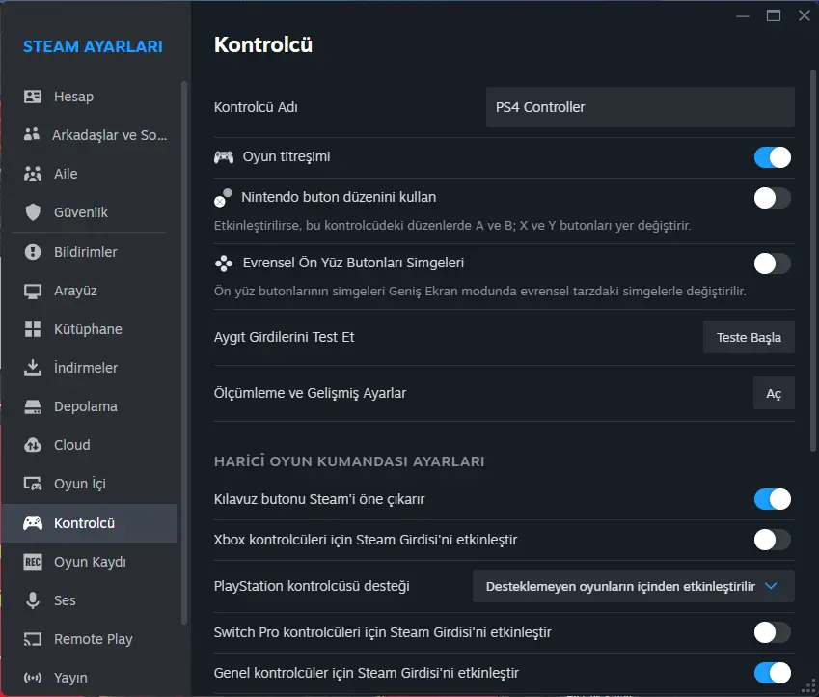Viewport: 819px width, 697px height.
Task: Click the Ses microphone icon
Action: point(33,600)
